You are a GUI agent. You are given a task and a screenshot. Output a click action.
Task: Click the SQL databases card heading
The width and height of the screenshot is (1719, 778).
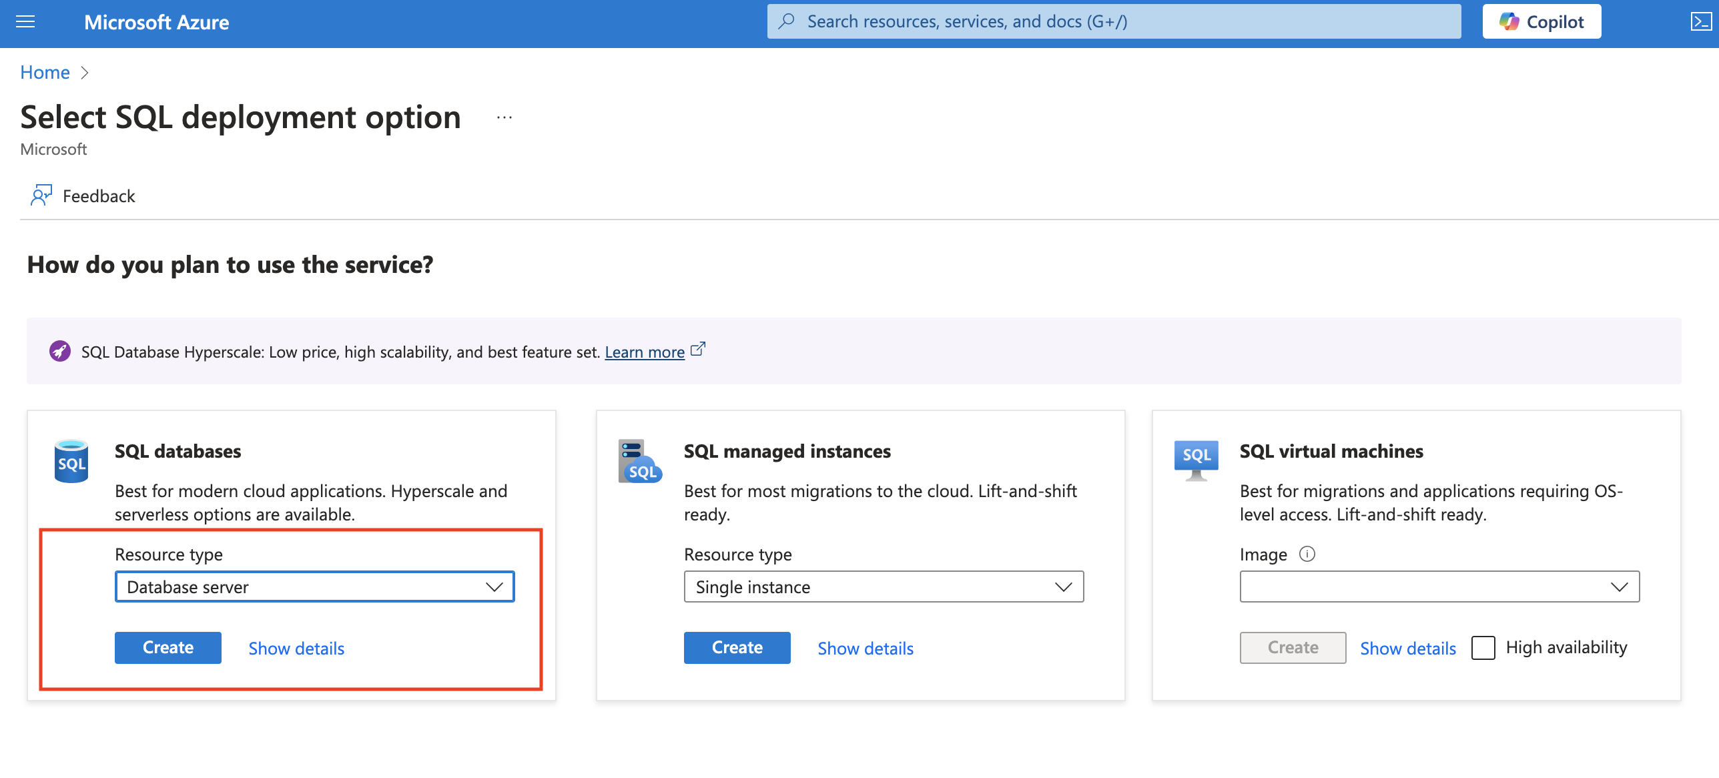[x=178, y=451]
